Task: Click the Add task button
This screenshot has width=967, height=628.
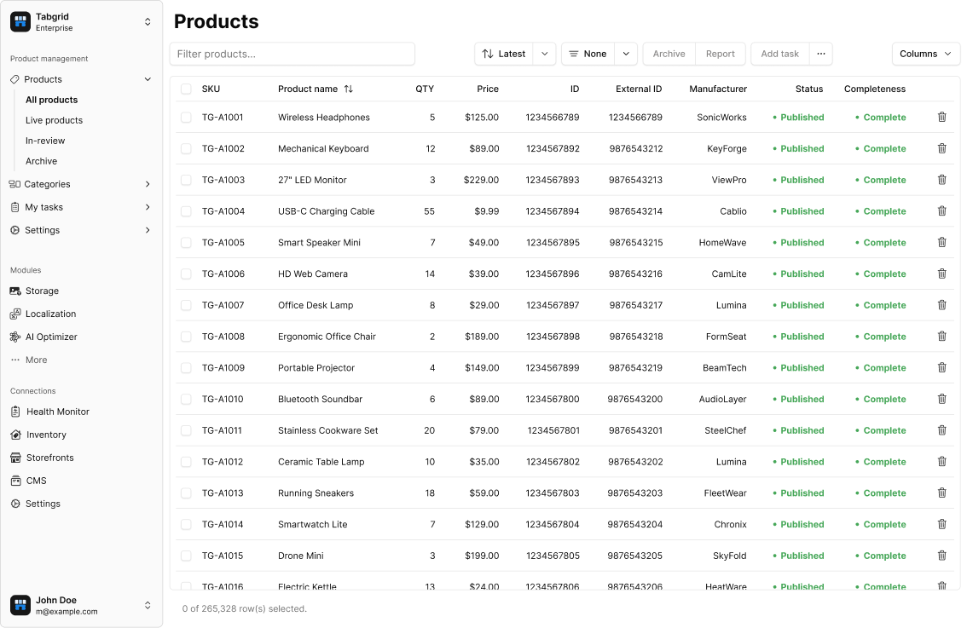Action: pyautogui.click(x=779, y=53)
